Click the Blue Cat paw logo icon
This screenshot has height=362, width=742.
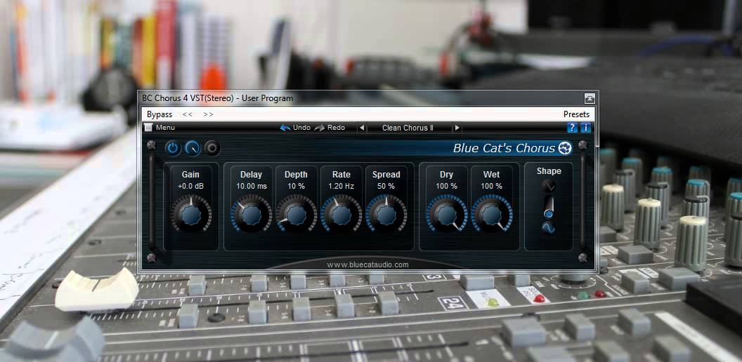click(565, 148)
